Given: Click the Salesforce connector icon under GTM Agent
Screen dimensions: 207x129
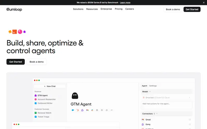Looking at the screenshot, I should [73, 110].
